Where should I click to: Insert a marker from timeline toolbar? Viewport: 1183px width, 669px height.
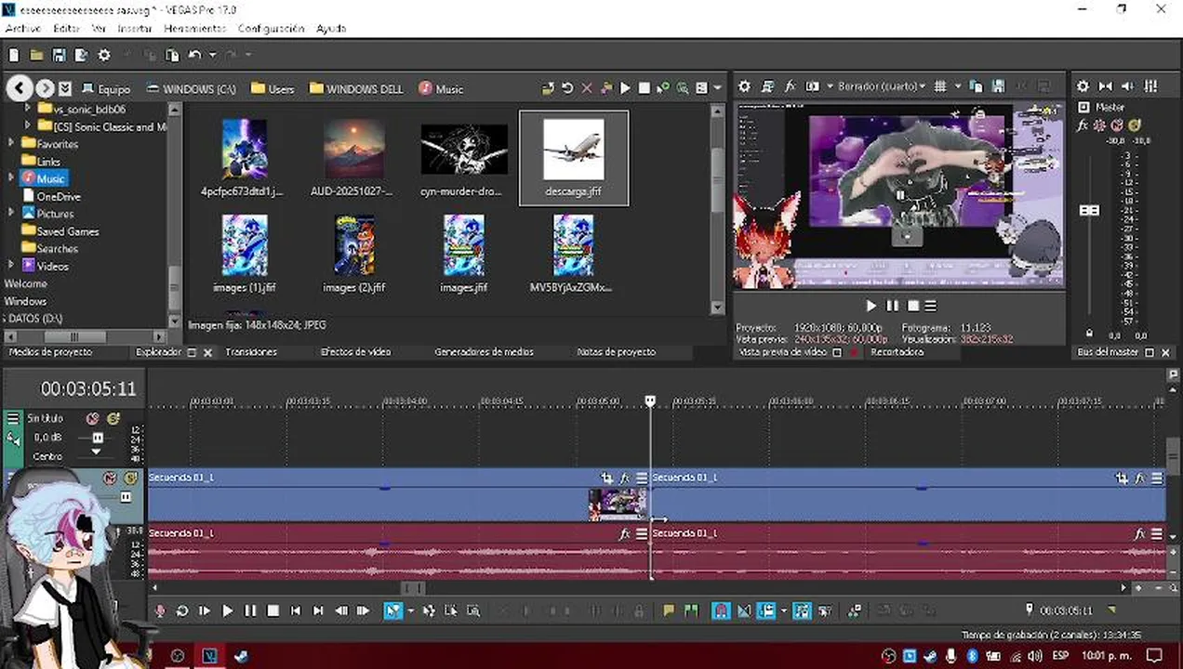click(x=668, y=610)
